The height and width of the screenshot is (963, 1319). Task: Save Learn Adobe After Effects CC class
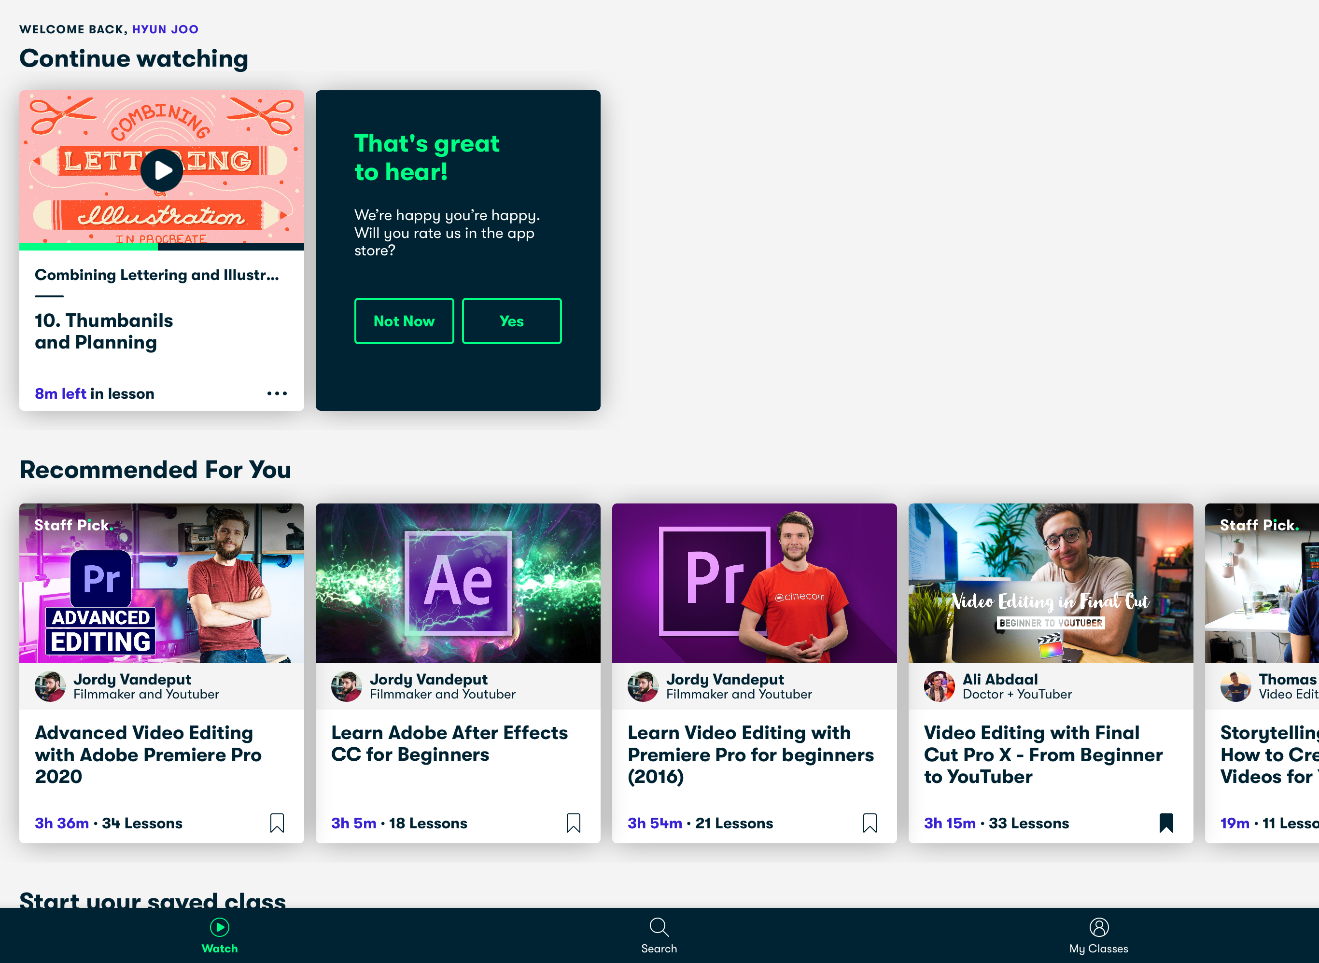click(x=573, y=823)
